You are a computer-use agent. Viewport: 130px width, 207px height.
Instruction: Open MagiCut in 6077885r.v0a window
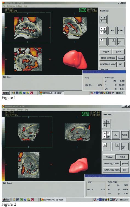click(x=109, y=157)
